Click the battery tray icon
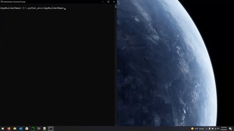Viewport: 234px width, 131px height. 212,128
